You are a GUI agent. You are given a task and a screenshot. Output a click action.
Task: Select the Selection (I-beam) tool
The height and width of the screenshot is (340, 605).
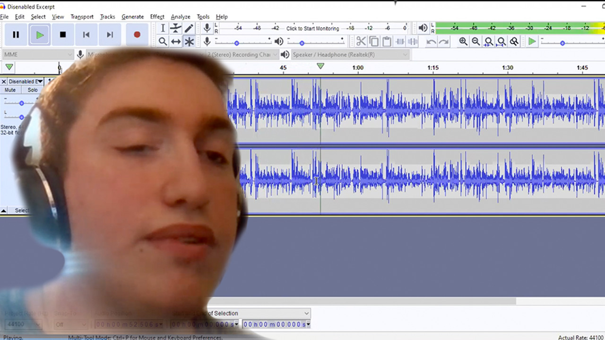coord(163,28)
